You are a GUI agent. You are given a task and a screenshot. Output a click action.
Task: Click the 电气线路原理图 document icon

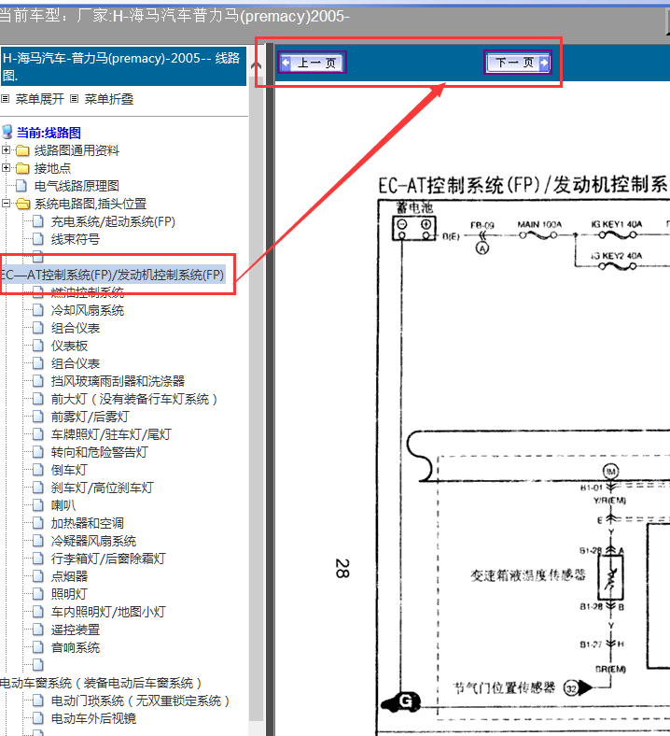(x=21, y=186)
